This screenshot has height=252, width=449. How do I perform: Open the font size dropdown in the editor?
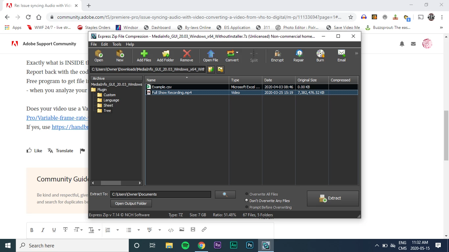pyautogui.click(x=78, y=230)
